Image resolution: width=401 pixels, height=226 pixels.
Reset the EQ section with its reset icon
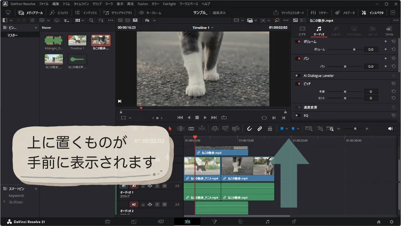[394, 116]
